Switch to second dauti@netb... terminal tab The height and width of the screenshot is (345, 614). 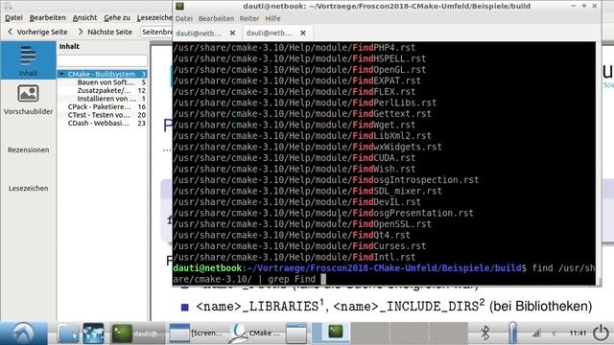point(269,34)
